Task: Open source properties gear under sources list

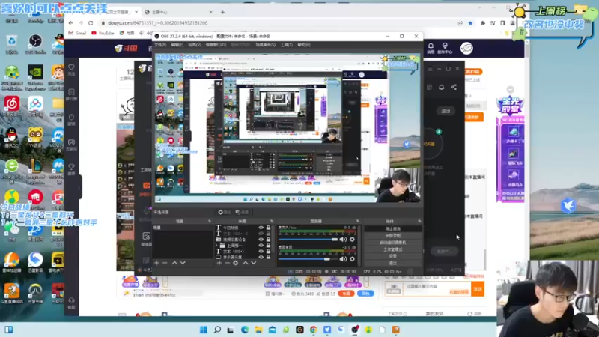Action: [236, 263]
